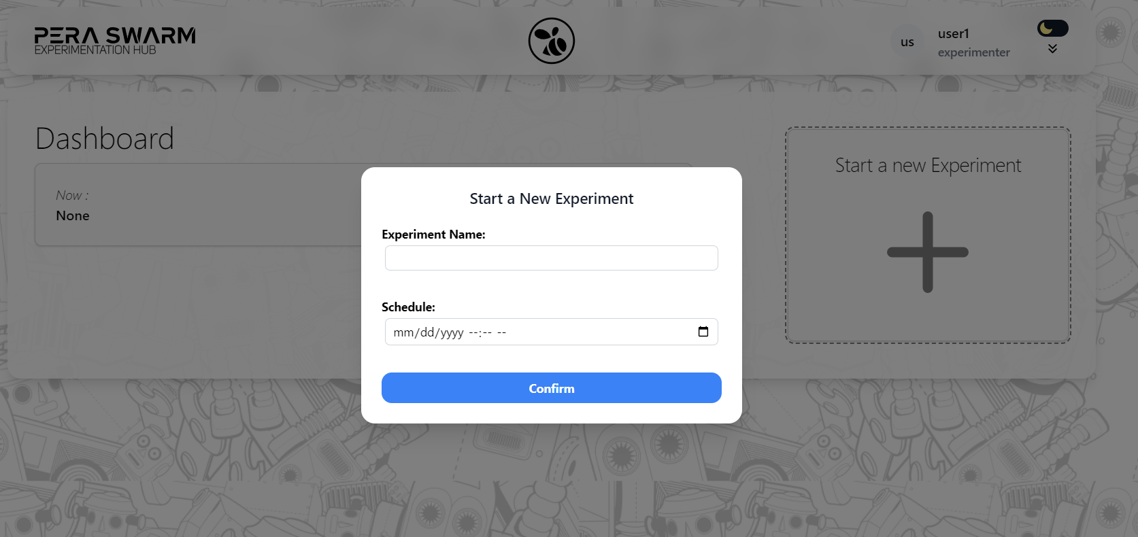This screenshot has width=1138, height=537.
Task: Focus the Experiment Name input field
Action: coord(552,258)
